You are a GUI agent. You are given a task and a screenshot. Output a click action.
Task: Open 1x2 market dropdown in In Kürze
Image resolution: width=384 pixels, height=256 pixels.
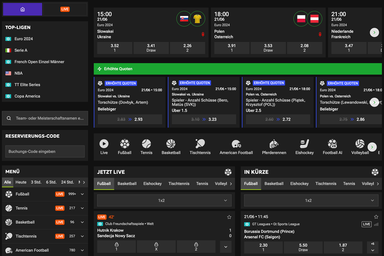click(x=311, y=200)
